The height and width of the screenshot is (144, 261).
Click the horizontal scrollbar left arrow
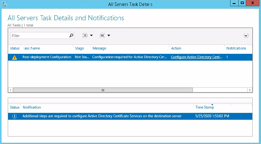(11, 90)
